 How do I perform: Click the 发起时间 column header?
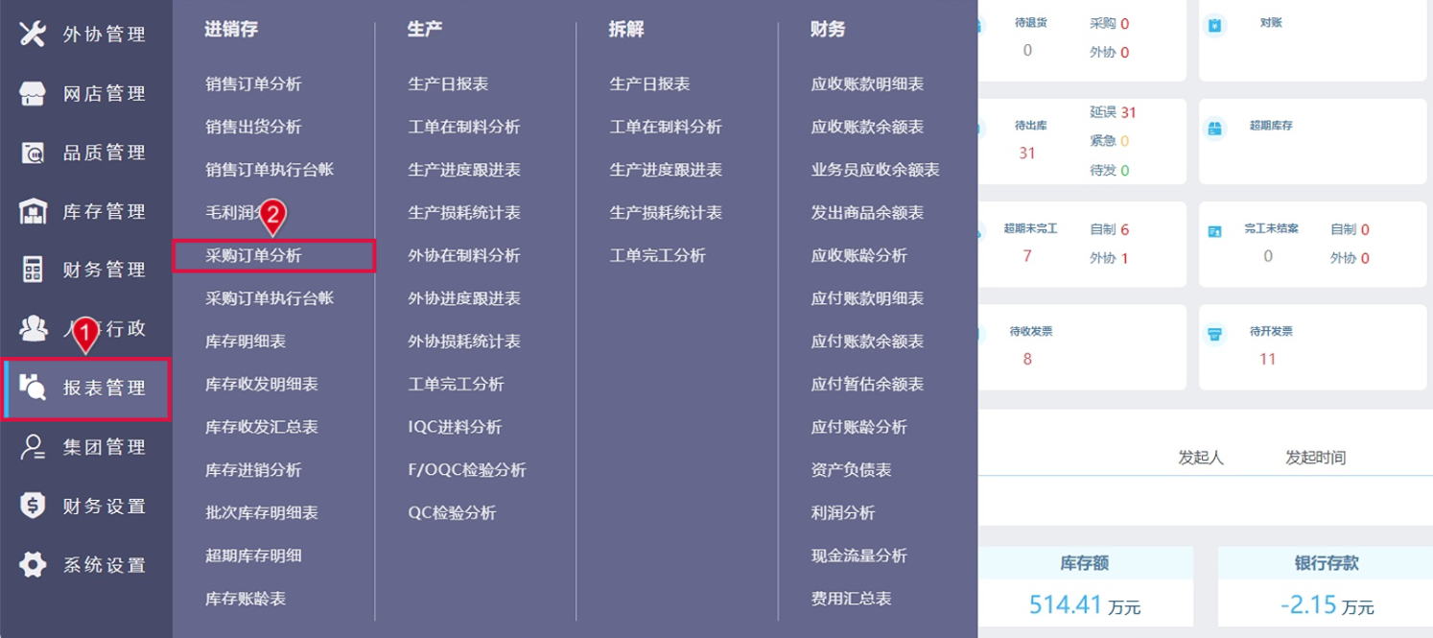(1315, 458)
